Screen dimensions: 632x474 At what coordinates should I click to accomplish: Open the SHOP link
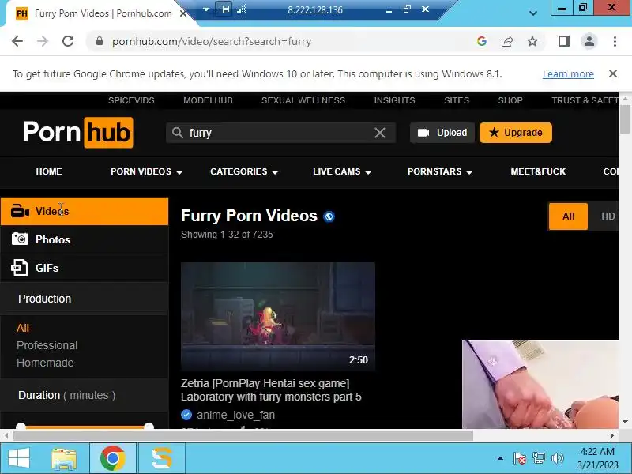pos(510,100)
